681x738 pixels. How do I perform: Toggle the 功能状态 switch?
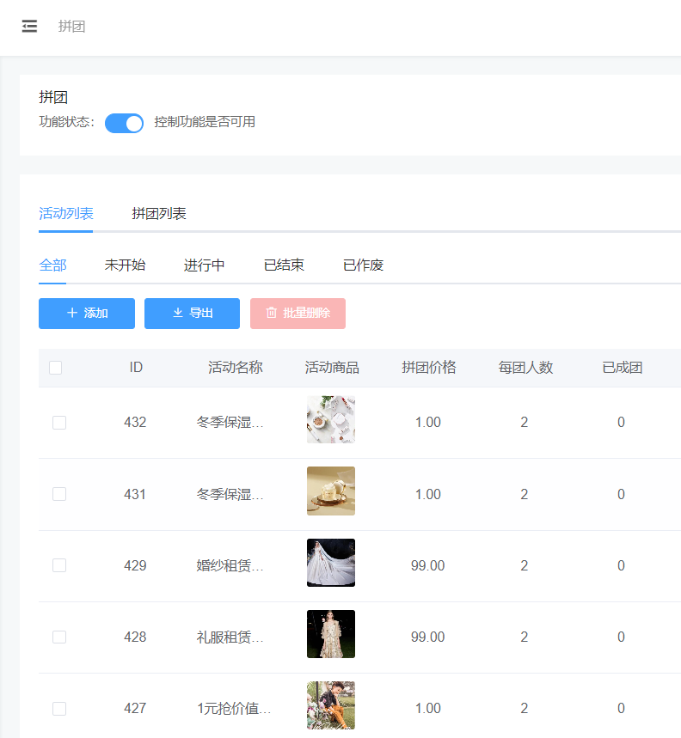click(x=124, y=123)
